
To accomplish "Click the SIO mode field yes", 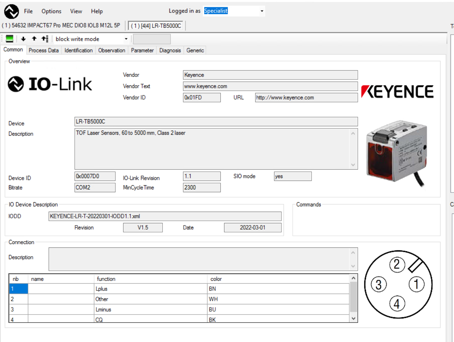I will pos(293,176).
